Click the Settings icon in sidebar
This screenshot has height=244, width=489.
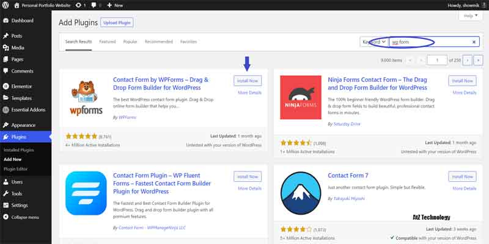click(x=6, y=206)
